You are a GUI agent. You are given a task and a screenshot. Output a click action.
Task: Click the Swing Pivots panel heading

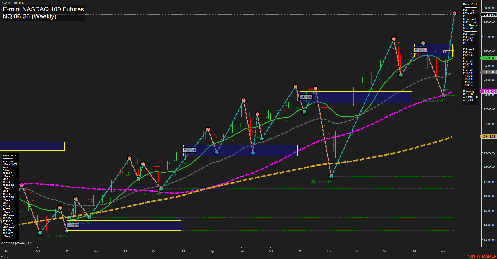coord(471,4)
